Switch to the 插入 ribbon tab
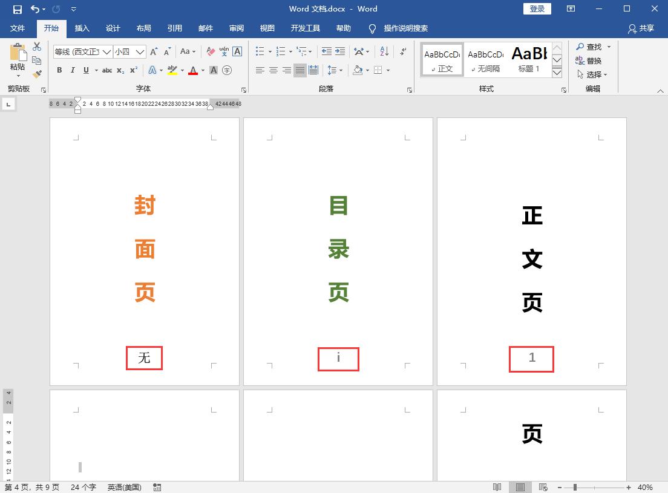The height and width of the screenshot is (493, 668). (x=82, y=28)
